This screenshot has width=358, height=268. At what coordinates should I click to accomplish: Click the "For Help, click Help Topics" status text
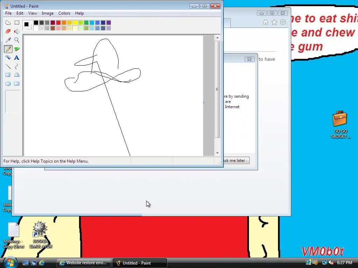(46, 161)
